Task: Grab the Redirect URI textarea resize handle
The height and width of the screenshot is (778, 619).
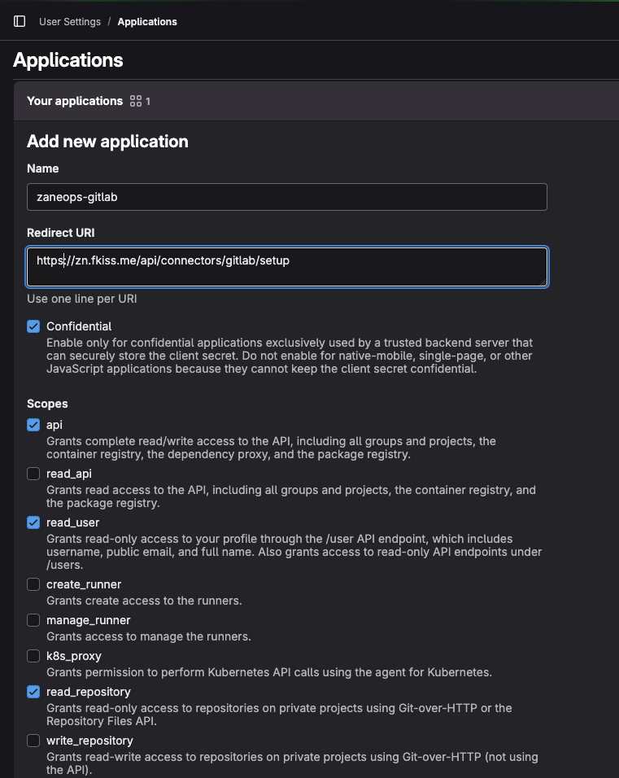Action: click(x=543, y=282)
